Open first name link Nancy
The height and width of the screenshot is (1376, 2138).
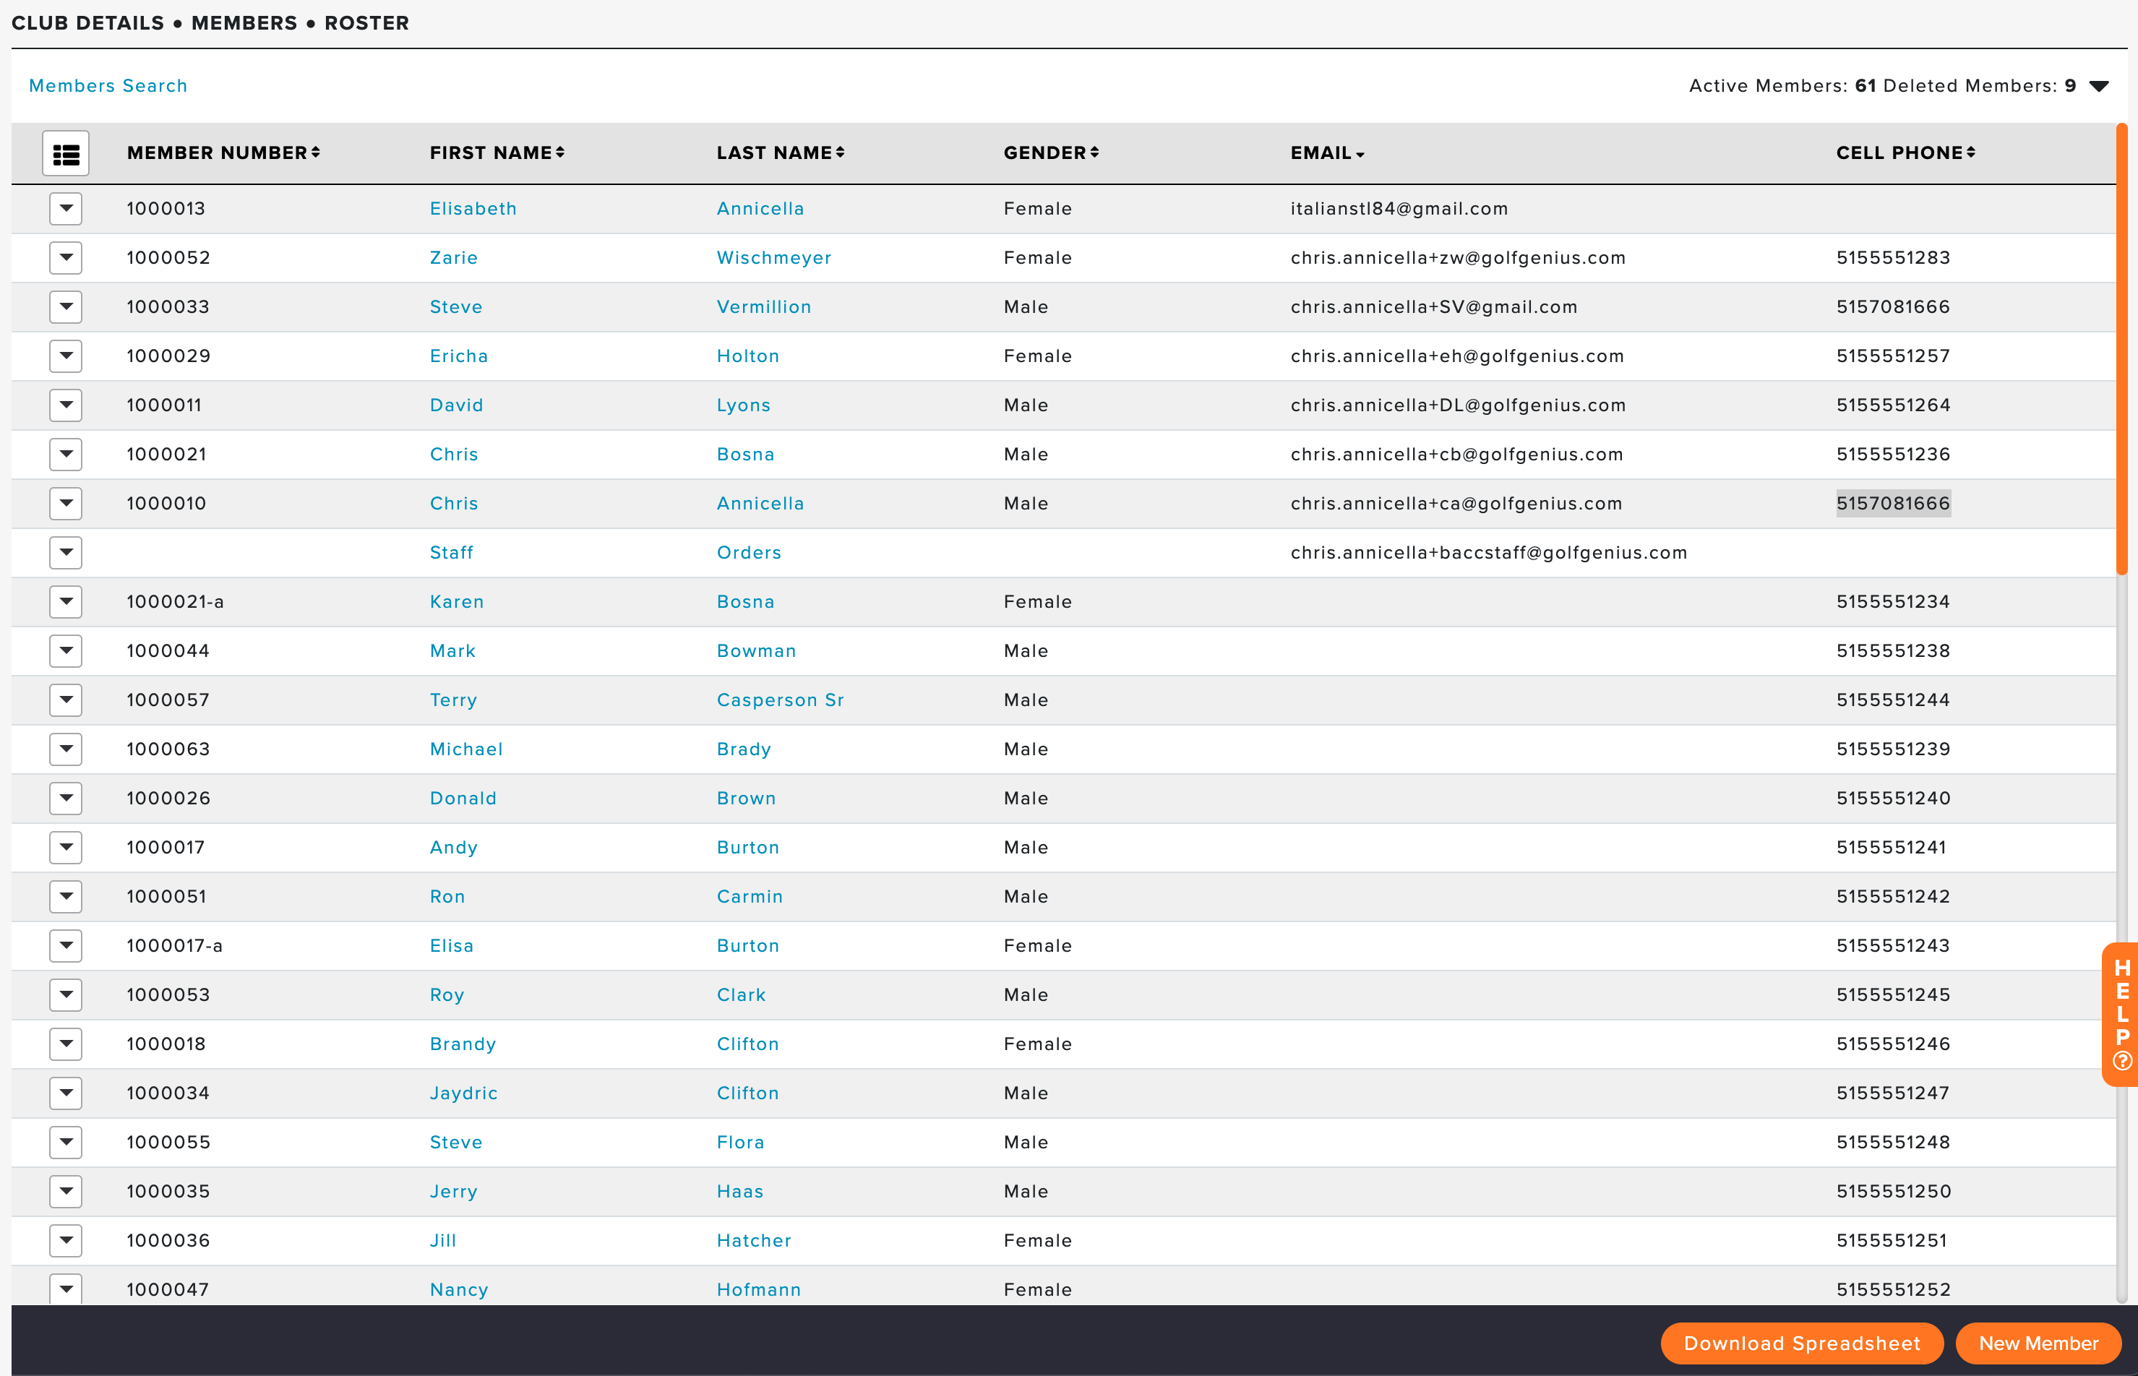coord(459,1290)
